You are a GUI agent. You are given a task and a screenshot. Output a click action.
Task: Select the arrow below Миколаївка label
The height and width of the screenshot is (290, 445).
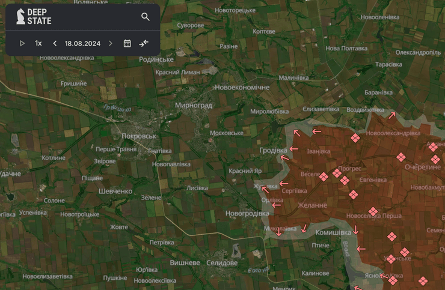(x=280, y=232)
